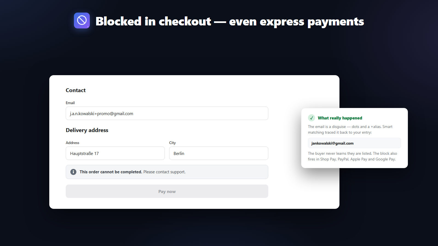The image size is (438, 246).
Task: Click the 'This order cannot be completed' banner
Action: (167, 172)
